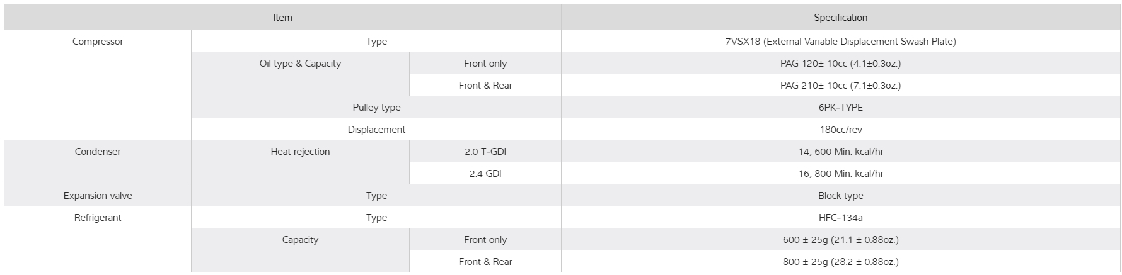Click the Item column header
This screenshot has width=1122, height=275.
coord(282,18)
